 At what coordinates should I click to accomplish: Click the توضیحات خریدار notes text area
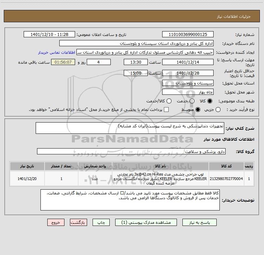[x=130, y=200]
